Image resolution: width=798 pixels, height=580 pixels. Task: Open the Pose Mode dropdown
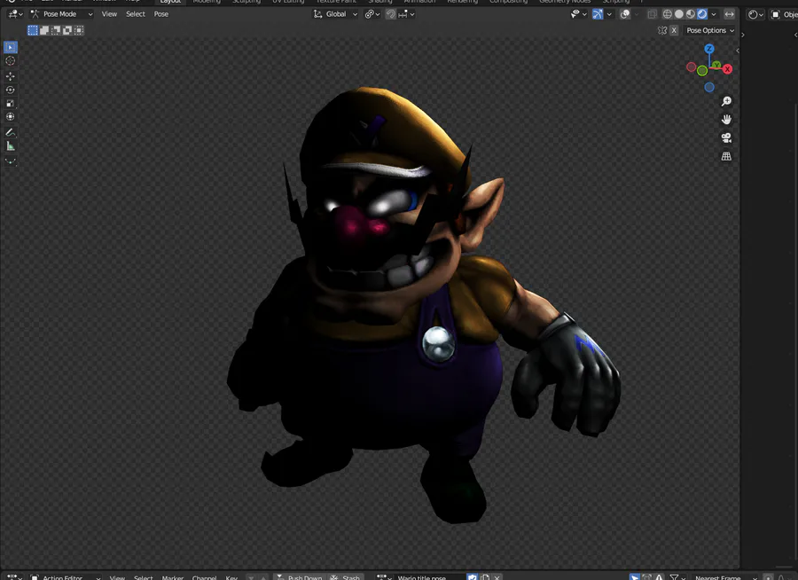click(x=61, y=14)
